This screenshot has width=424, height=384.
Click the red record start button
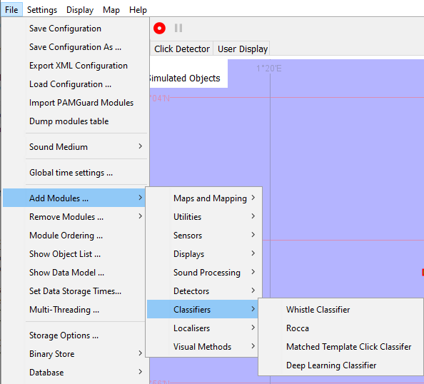tap(159, 28)
